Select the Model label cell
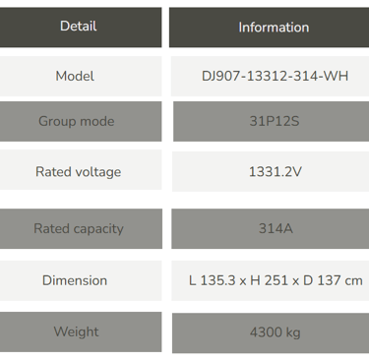This screenshot has height=360, width=369. pos(81,77)
